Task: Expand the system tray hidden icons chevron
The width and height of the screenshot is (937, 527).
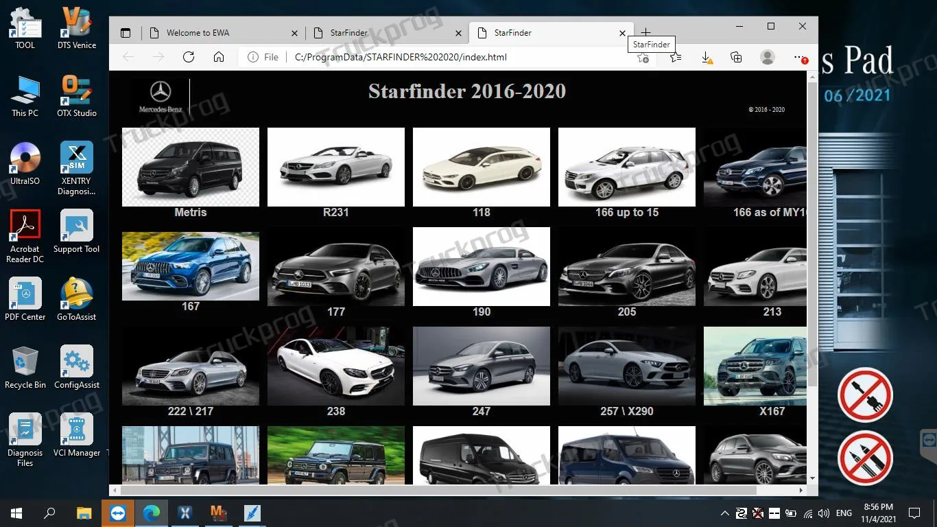Action: tap(725, 513)
